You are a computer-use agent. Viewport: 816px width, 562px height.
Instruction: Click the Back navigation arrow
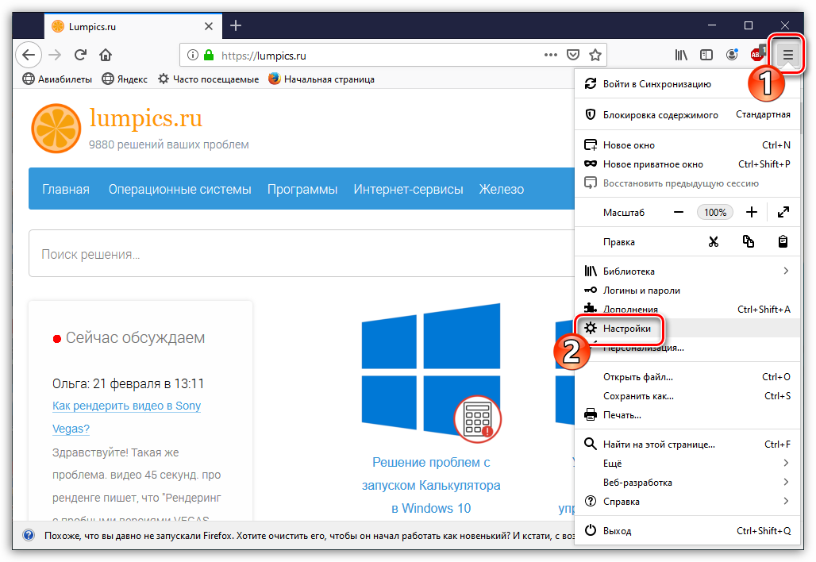click(x=29, y=55)
